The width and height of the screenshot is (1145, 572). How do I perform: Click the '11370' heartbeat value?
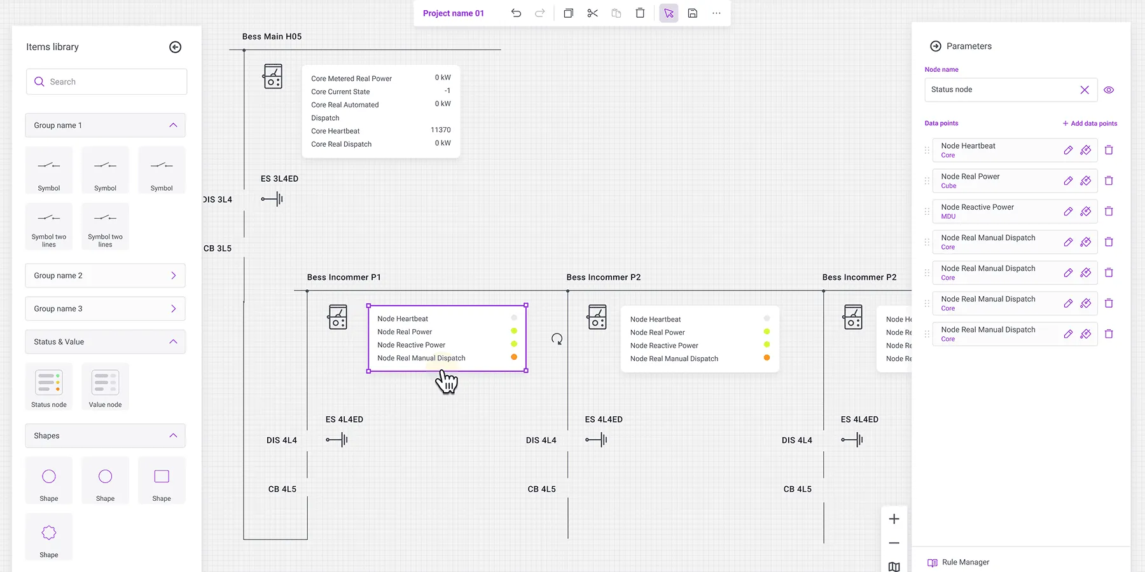click(x=440, y=130)
